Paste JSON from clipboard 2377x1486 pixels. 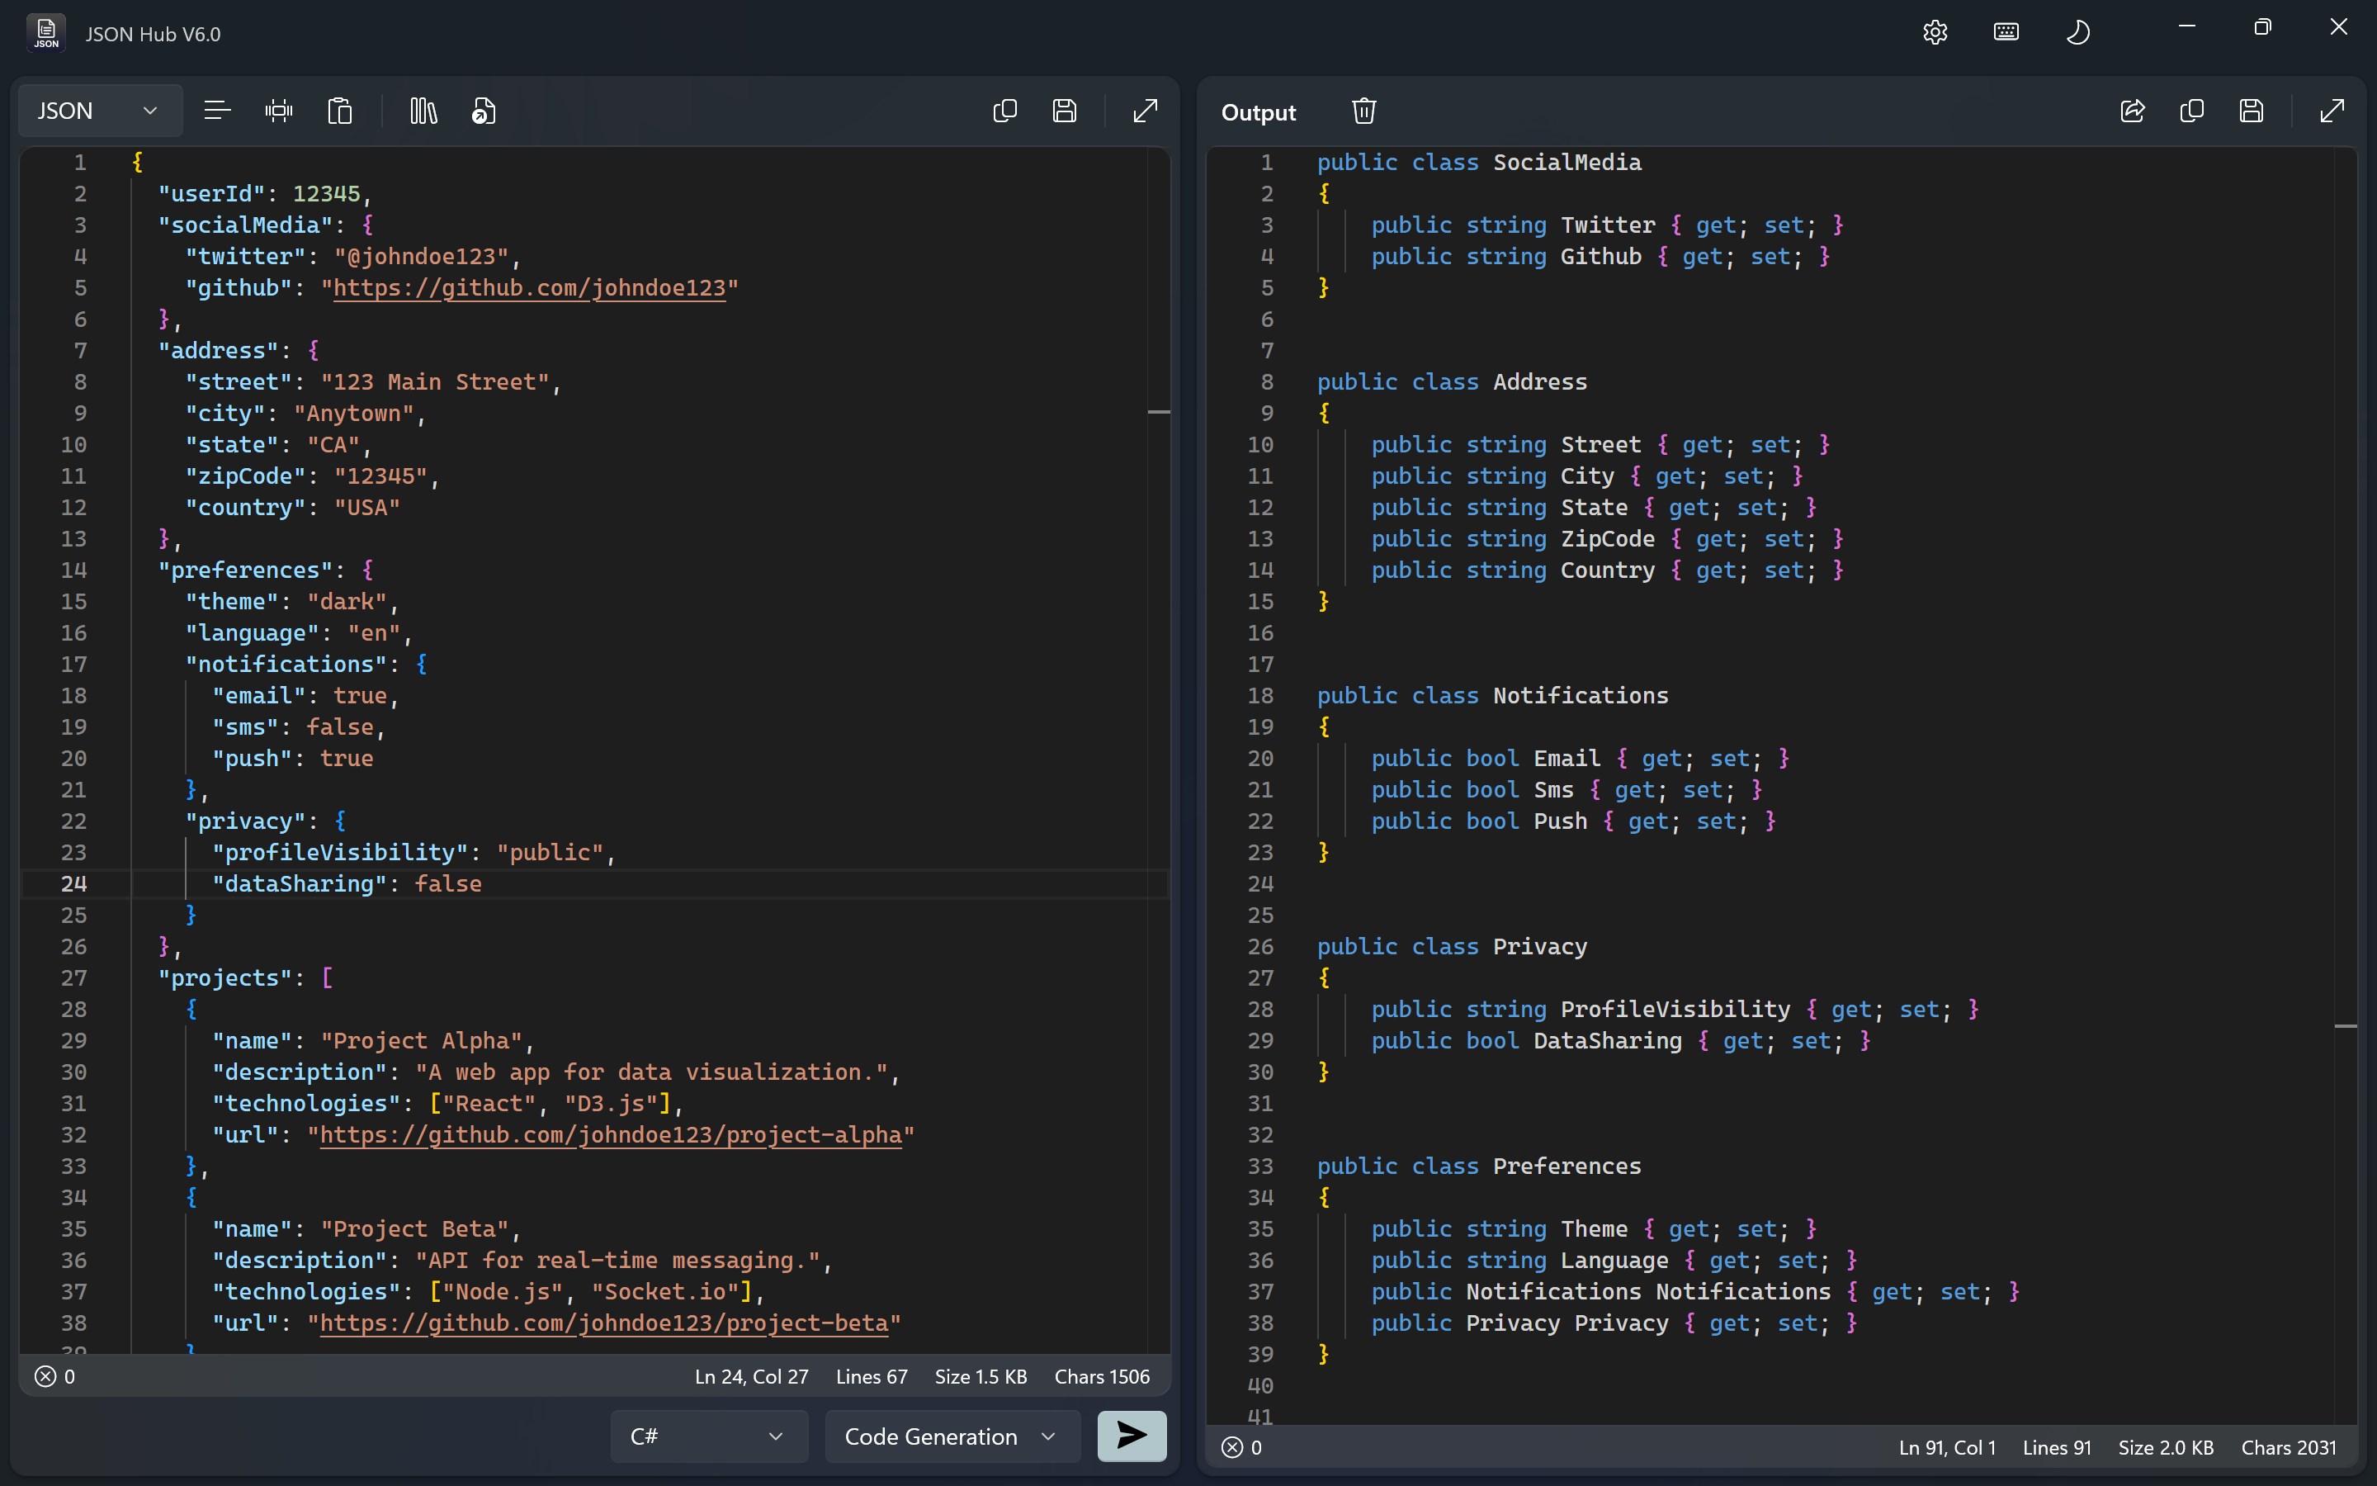(x=339, y=110)
